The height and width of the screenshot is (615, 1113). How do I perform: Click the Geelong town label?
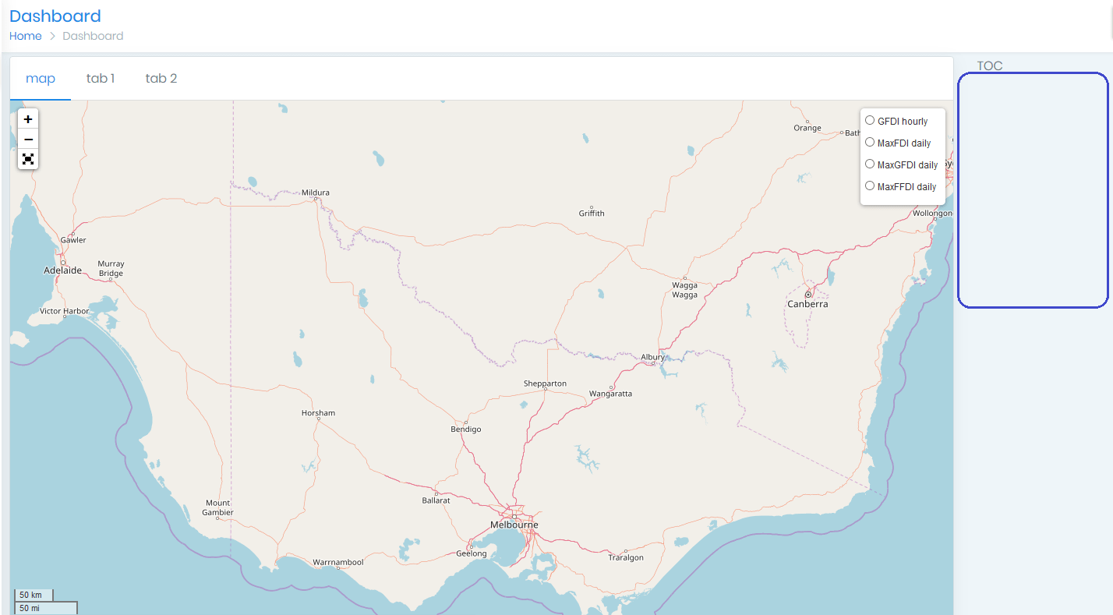point(472,553)
